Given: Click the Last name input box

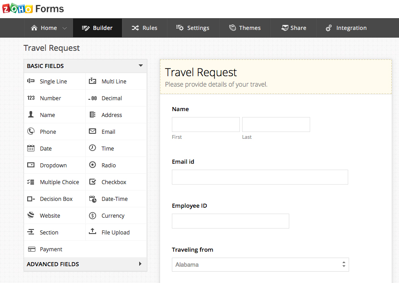Looking at the screenshot, I should (276, 124).
